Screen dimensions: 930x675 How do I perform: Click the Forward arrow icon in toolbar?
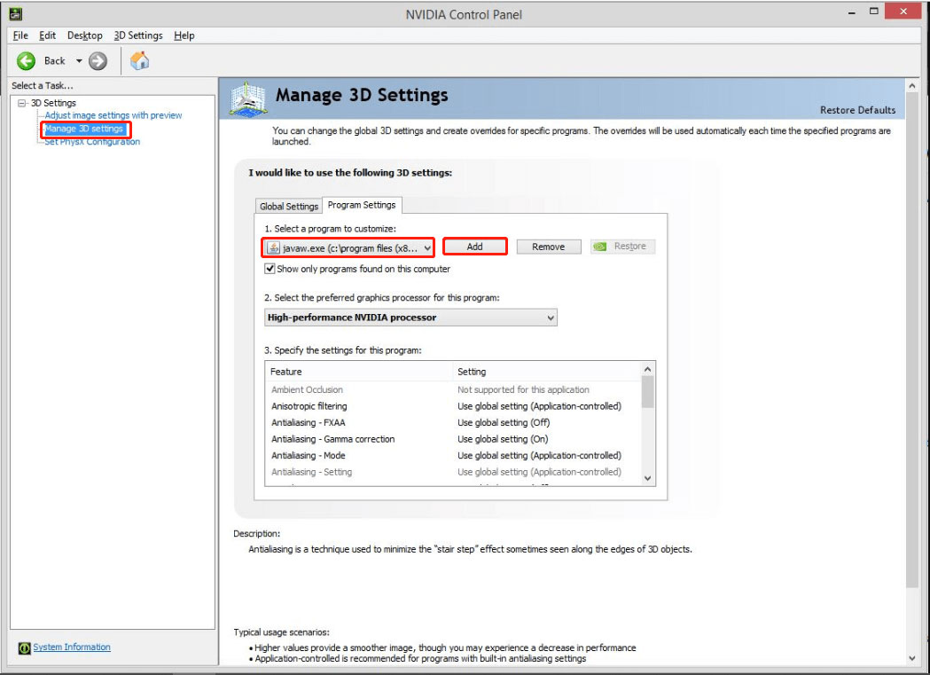98,60
